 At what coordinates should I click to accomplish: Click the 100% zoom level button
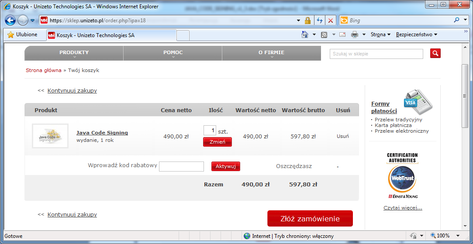pyautogui.click(x=440, y=236)
